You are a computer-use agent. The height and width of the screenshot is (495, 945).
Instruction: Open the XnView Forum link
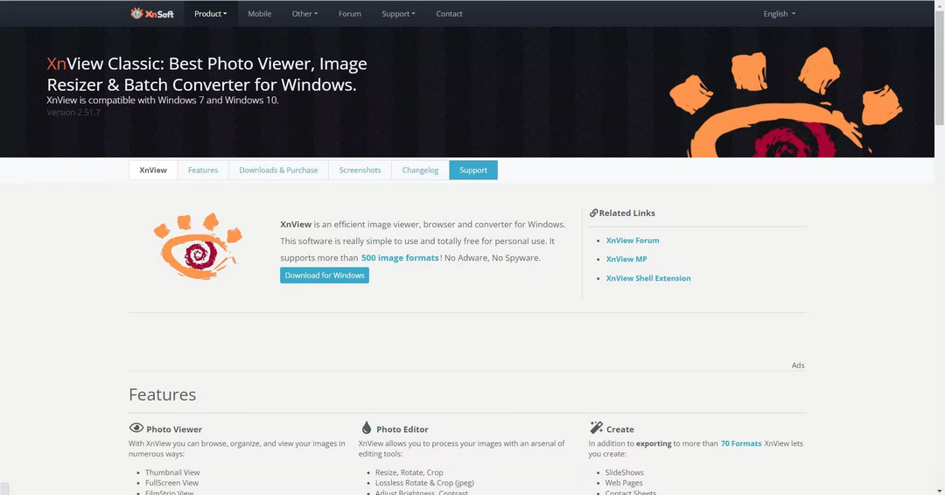(x=633, y=241)
